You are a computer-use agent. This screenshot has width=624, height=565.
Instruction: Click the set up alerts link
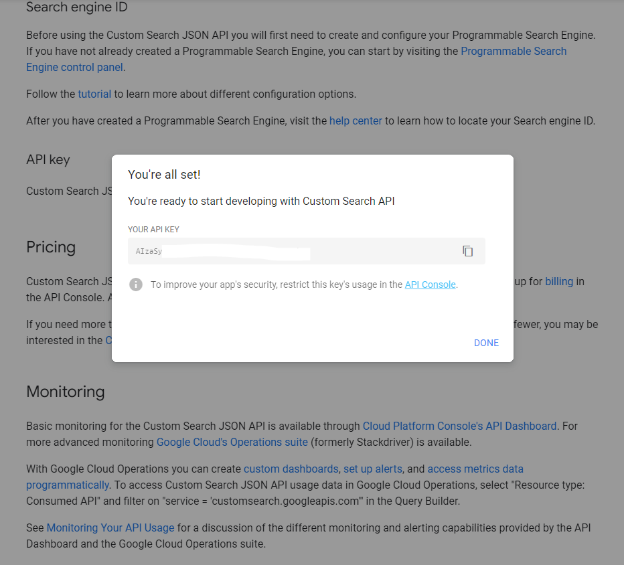point(372,469)
